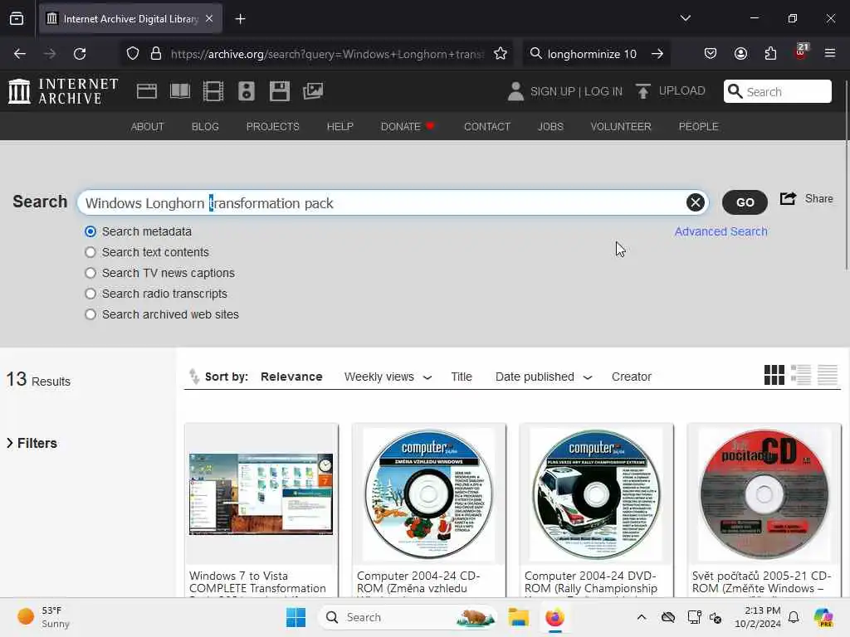Open File Explorer from taskbar

click(x=518, y=617)
